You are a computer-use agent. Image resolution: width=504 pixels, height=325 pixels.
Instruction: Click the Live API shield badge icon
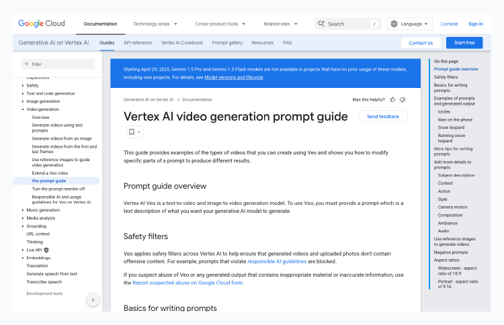46,250
